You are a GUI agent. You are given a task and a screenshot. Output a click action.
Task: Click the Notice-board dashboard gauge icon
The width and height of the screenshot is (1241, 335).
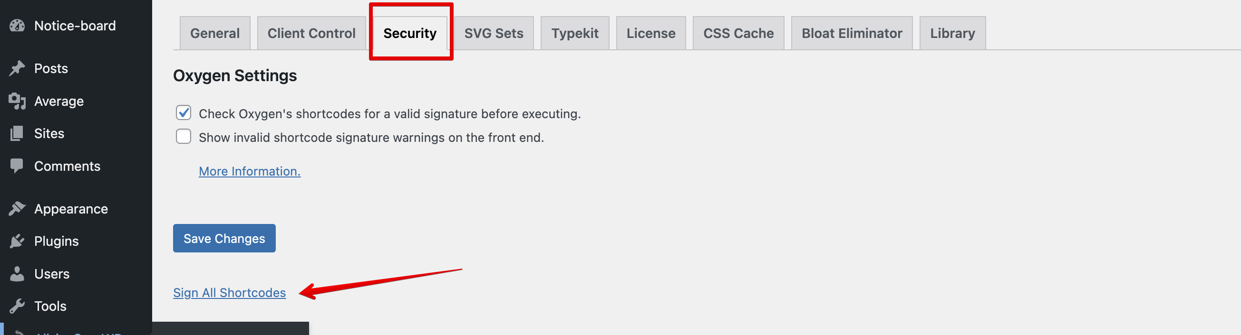point(17,26)
